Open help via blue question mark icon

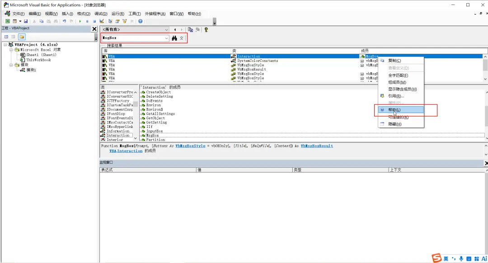coord(141,21)
